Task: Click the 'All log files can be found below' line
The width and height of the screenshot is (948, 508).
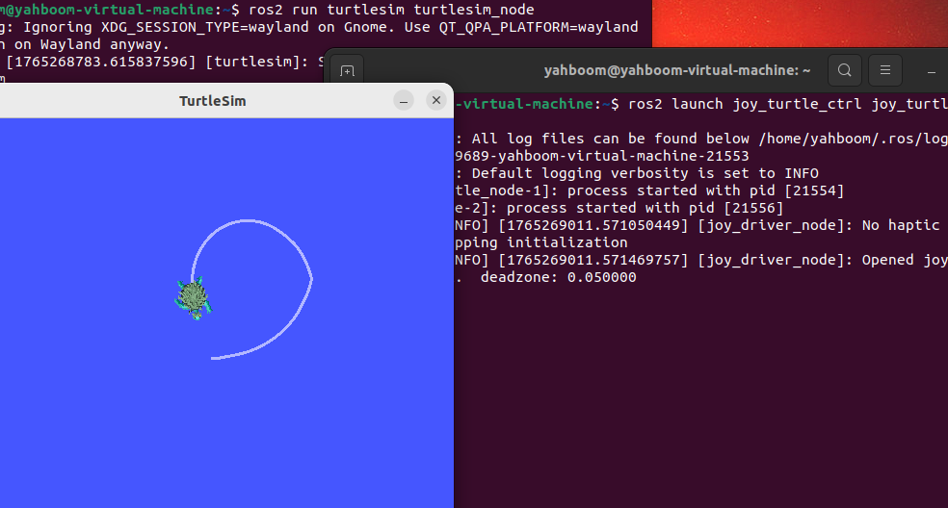Action: (x=701, y=139)
